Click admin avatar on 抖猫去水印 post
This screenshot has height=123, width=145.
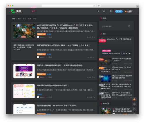coord(38,57)
